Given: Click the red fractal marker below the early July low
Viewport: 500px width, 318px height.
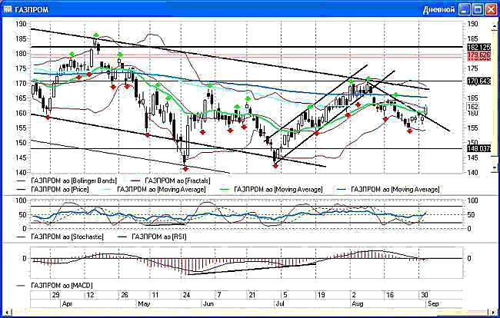Looking at the screenshot, I should coord(275,166).
